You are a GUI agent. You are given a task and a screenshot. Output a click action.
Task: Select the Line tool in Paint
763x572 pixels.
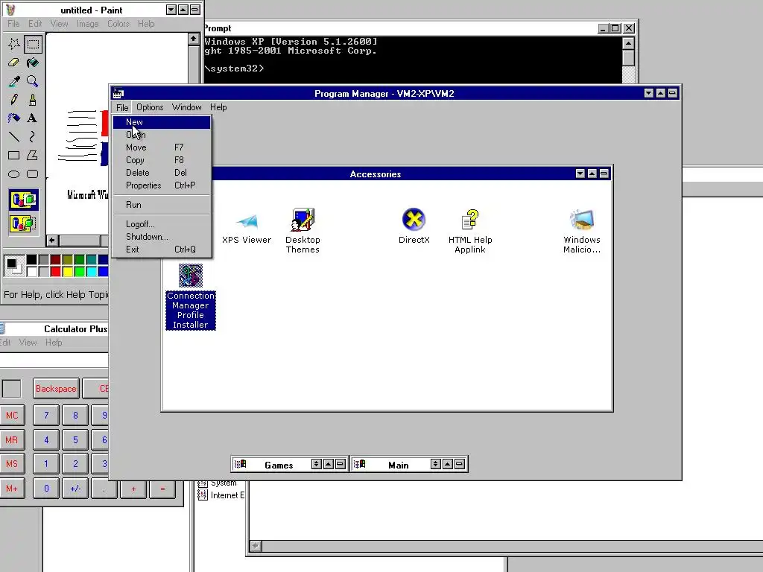[14, 137]
